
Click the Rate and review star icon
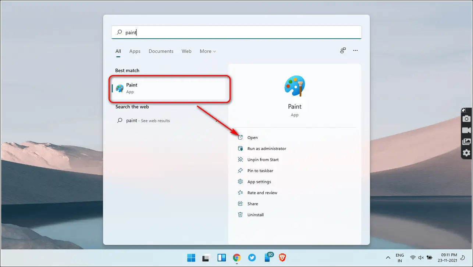[240, 193]
